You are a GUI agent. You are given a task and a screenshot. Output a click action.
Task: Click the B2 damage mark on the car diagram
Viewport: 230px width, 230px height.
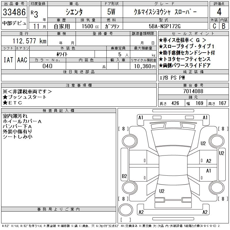(124, 176)
